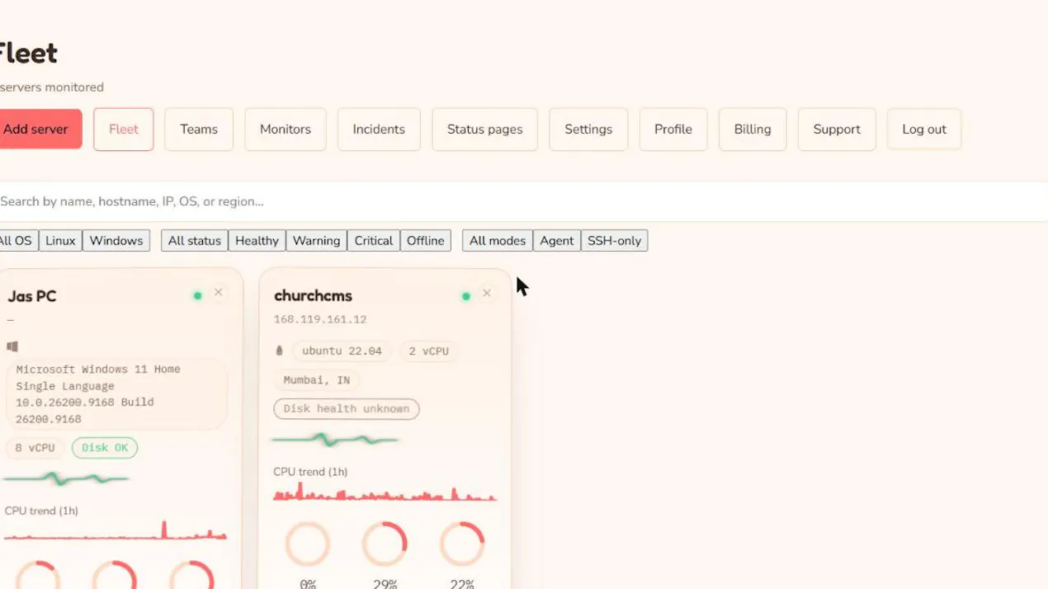The height and width of the screenshot is (589, 1048).
Task: Click the Jas PC CPU trend (1h) label
Action: pyautogui.click(x=41, y=511)
